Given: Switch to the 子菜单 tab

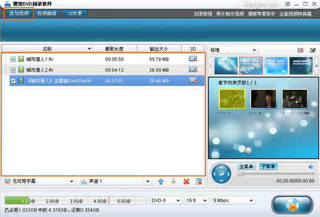Looking at the screenshot, I should coord(268,167).
